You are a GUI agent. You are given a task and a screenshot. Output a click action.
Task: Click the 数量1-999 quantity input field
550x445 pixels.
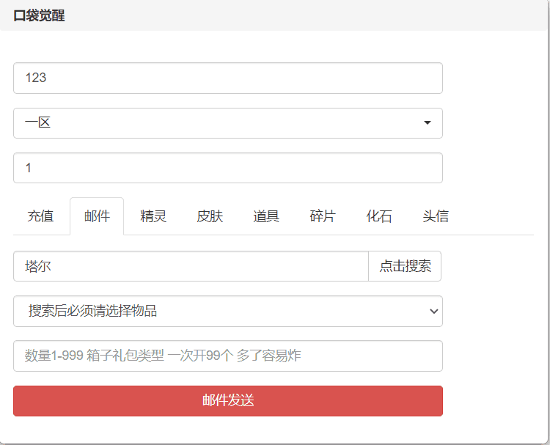(x=227, y=356)
